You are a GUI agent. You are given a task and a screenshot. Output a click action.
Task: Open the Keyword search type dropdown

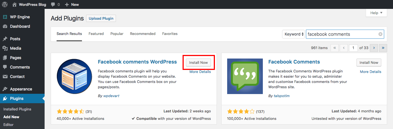[x=293, y=34]
